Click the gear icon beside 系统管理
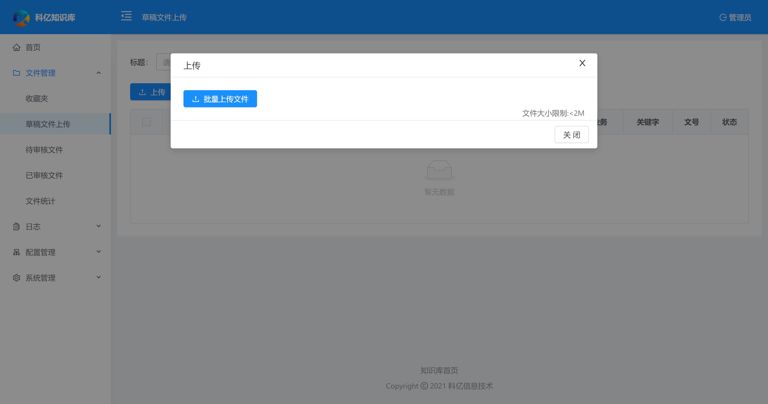This screenshot has height=404, width=768. [x=16, y=278]
